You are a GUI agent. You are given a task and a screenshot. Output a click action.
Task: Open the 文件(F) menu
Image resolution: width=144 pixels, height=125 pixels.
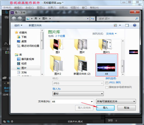(x=7, y=8)
